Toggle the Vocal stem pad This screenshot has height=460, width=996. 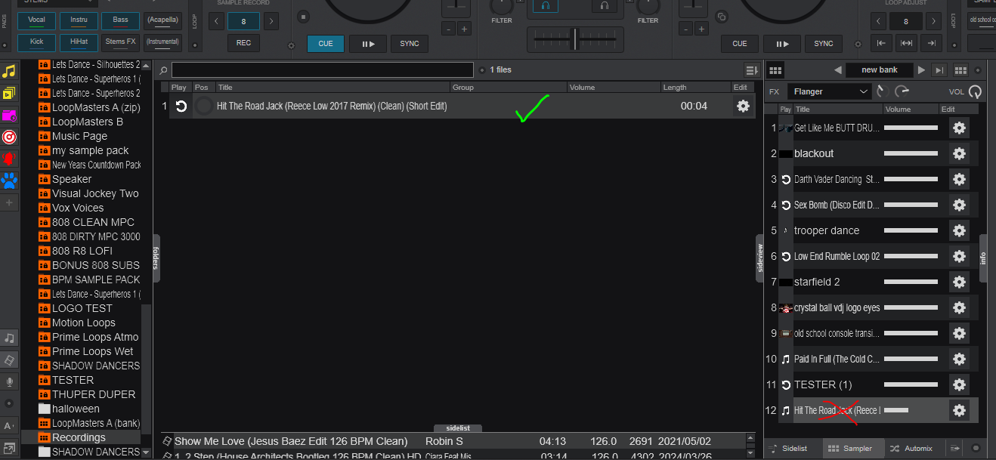[x=36, y=20]
